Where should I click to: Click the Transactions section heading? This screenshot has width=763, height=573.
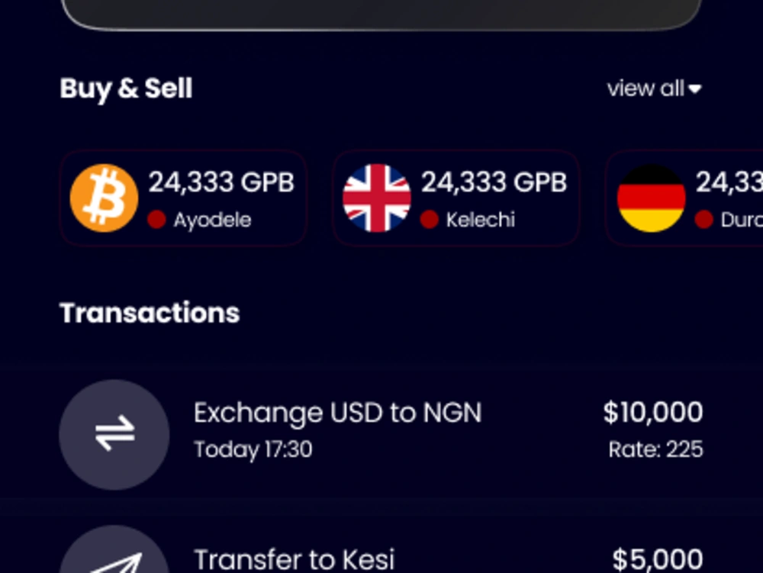coord(150,313)
